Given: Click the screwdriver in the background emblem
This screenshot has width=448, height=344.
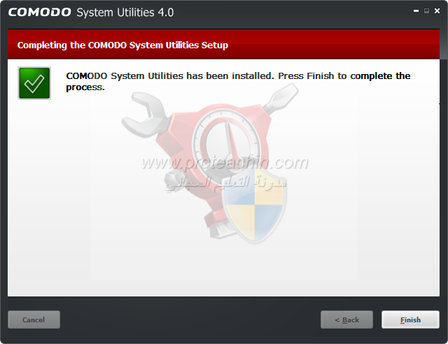Looking at the screenshot, I should [280, 98].
